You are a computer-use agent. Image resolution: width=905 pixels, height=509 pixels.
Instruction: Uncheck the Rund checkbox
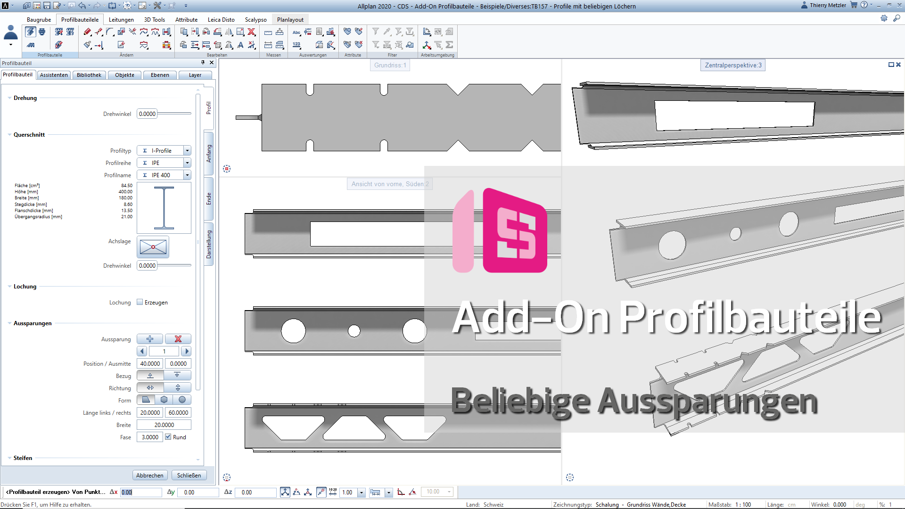point(168,437)
